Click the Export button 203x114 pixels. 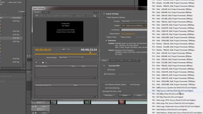pos(139,95)
